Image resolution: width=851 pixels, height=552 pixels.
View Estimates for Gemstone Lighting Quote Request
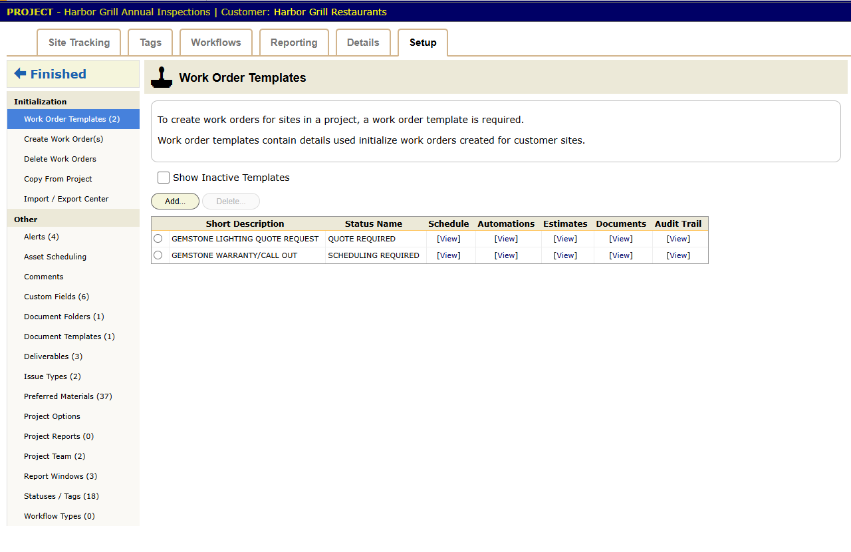click(565, 239)
